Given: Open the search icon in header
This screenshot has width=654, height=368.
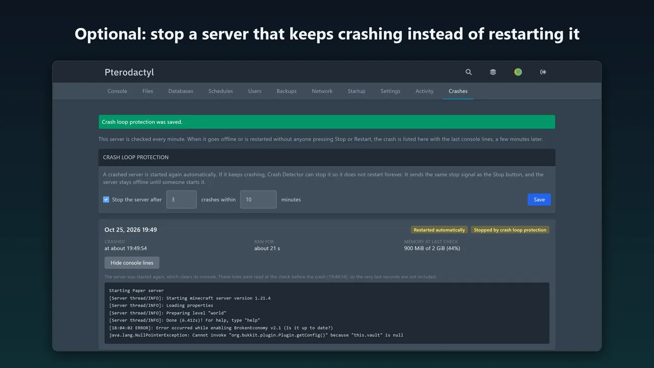Looking at the screenshot, I should 469,72.
